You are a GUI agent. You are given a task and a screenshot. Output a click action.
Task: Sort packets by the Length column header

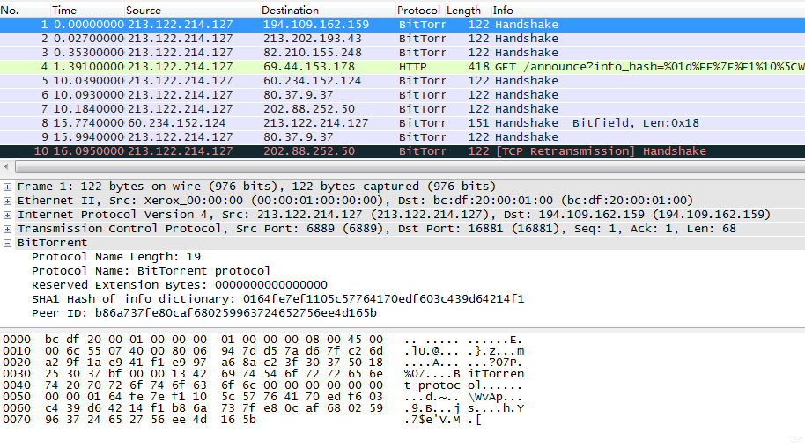tap(467, 11)
